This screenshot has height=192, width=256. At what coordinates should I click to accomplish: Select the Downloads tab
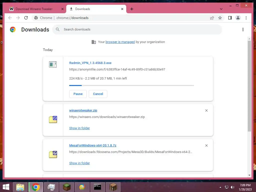96,9
